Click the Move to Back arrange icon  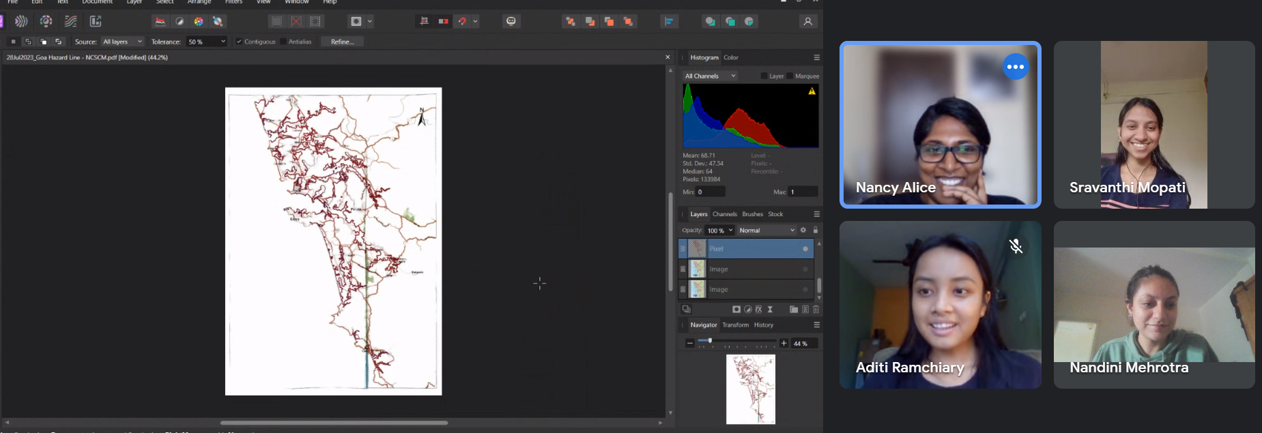571,22
